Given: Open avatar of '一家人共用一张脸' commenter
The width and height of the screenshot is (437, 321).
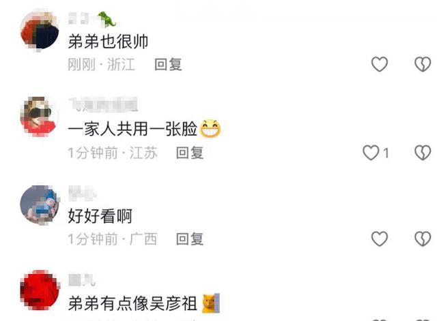Looking at the screenshot, I should (40, 117).
